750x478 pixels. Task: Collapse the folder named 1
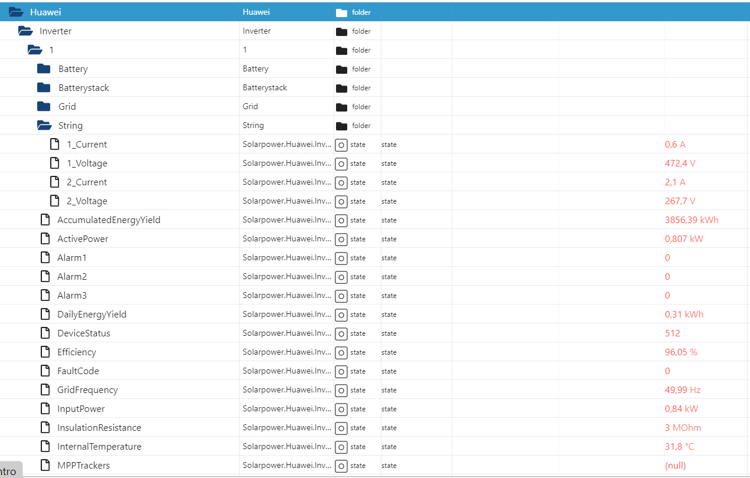pos(35,50)
